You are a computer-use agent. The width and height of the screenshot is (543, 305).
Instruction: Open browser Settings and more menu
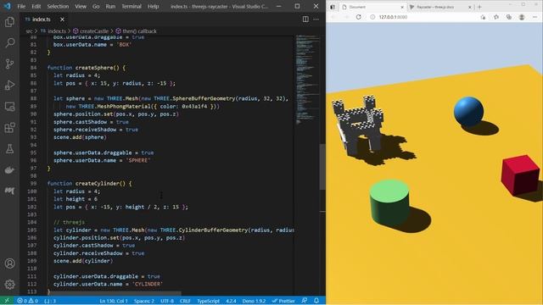pyautogui.click(x=535, y=17)
